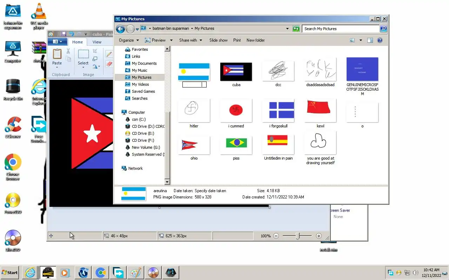The width and height of the screenshot is (449, 280).
Task: Zoom in with the plus button in Paint
Action: coord(319,236)
